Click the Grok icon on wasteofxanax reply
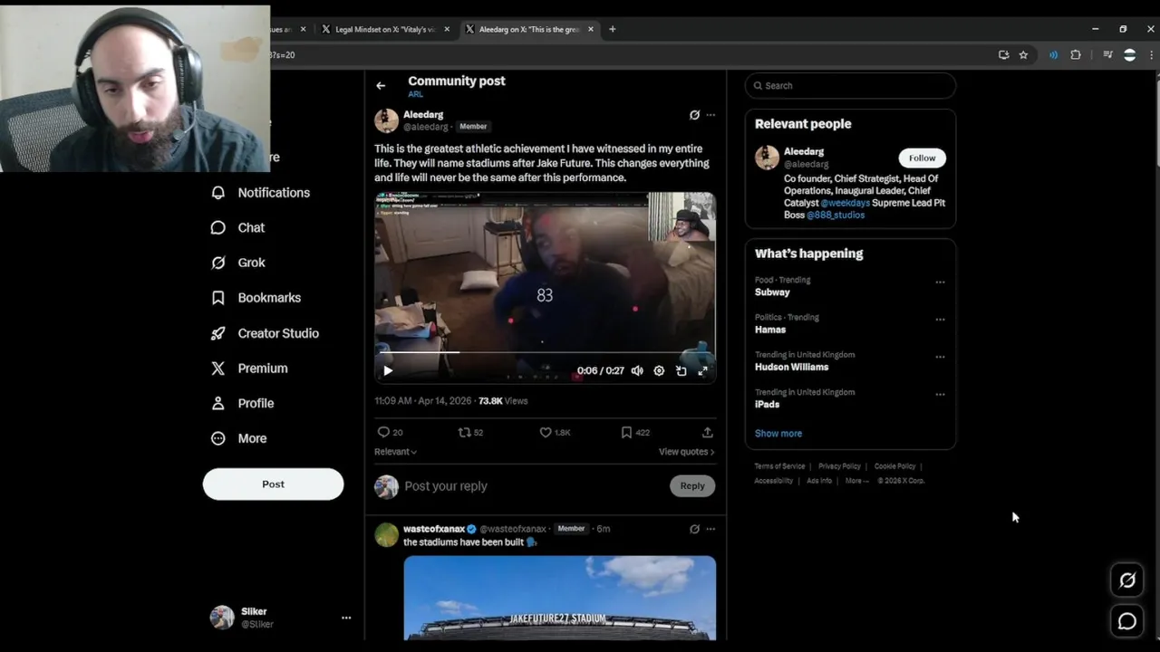Image resolution: width=1160 pixels, height=652 pixels. (694, 529)
